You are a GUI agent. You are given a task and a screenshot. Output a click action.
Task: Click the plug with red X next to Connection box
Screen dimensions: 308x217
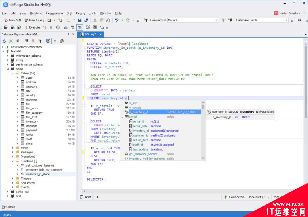click(230, 20)
